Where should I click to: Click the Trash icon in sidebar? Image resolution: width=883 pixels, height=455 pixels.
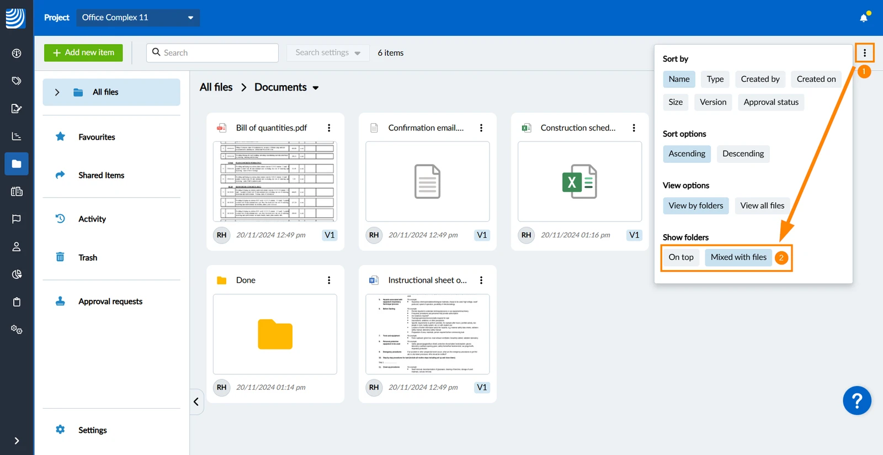pyautogui.click(x=60, y=257)
